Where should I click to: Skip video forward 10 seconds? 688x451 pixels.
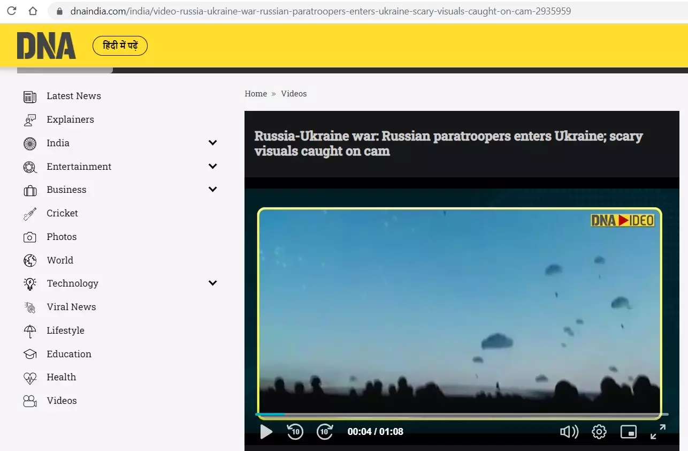pos(325,432)
